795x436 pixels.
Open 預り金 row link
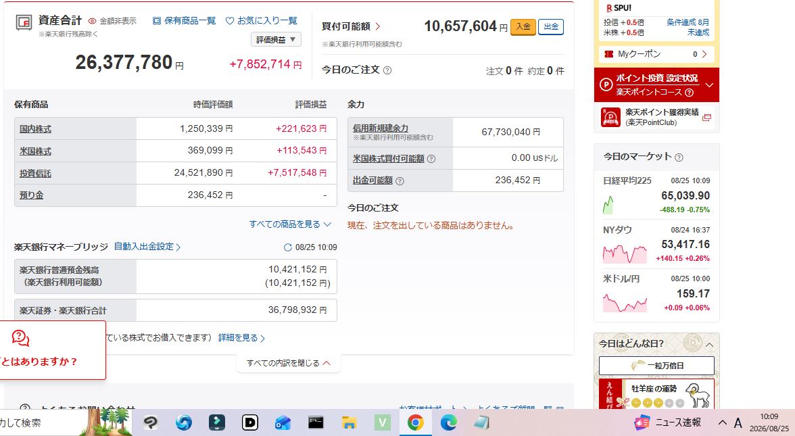point(31,195)
